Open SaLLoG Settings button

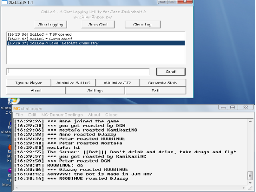(95, 90)
